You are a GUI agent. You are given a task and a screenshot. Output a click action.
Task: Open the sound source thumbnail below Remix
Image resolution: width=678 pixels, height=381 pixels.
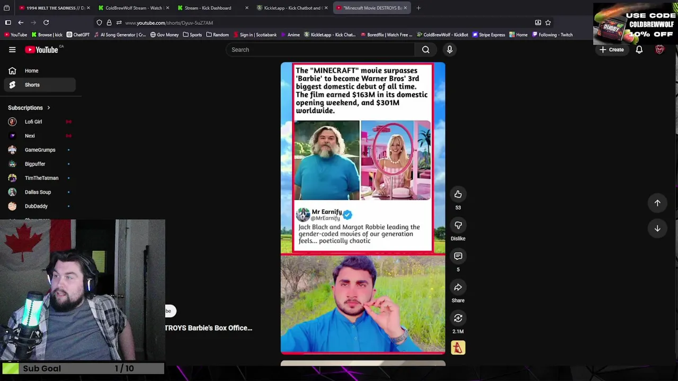(458, 348)
